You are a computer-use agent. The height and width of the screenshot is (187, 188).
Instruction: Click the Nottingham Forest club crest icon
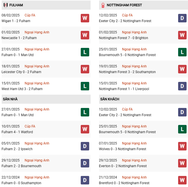[103, 5]
